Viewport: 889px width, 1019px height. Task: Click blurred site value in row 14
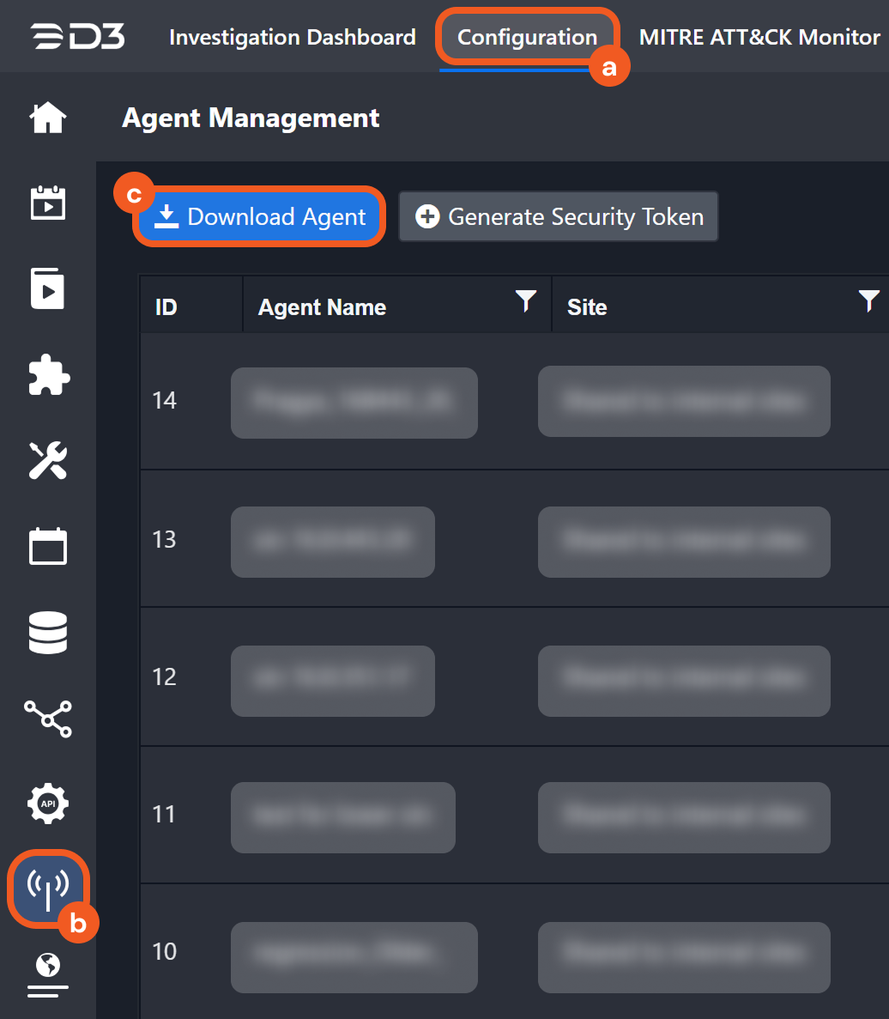684,401
